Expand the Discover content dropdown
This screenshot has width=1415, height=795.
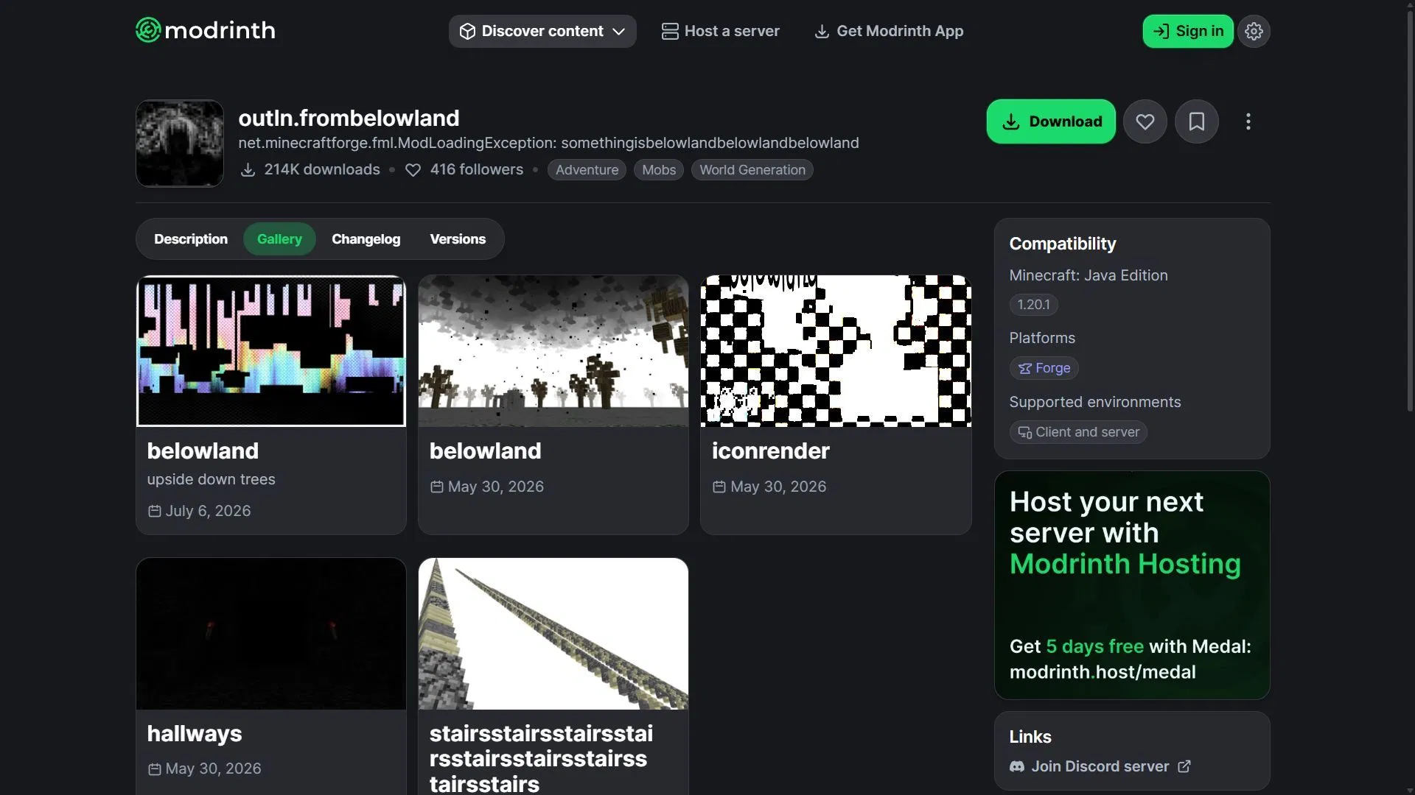[542, 31]
